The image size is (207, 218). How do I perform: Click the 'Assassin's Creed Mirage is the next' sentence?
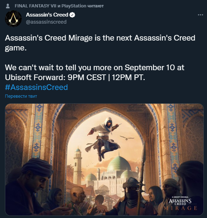click(100, 43)
